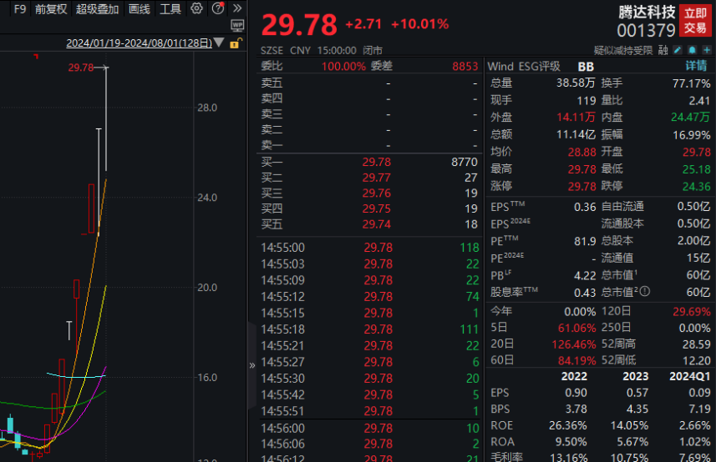Open the 工具 tools menu
Viewport: 716px width, 462px height.
pyautogui.click(x=170, y=9)
